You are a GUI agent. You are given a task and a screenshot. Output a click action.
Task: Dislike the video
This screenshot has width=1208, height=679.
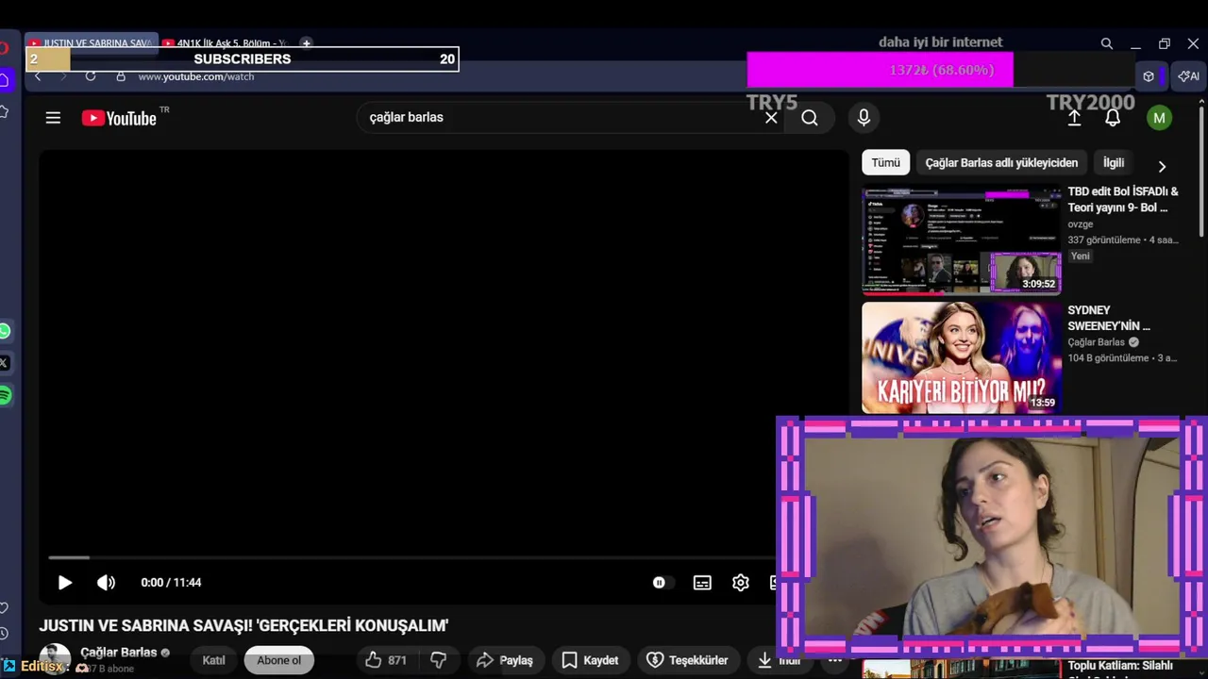(438, 660)
